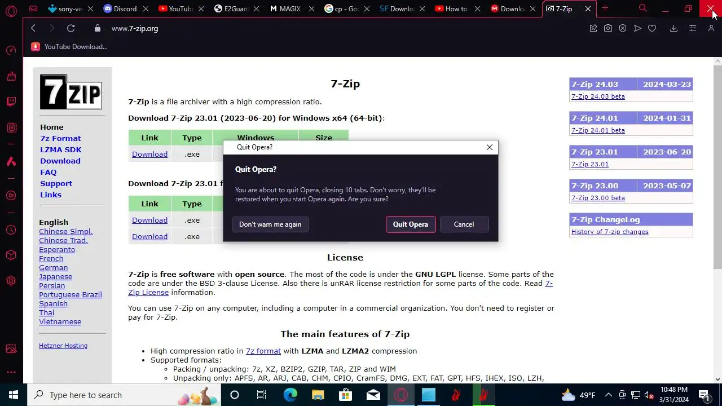722x406 pixels.
Task: Click the taskbar search box
Action: point(124,395)
